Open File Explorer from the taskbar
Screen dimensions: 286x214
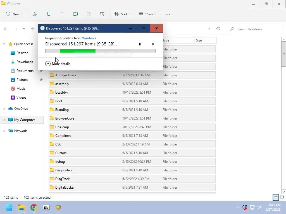[21, 207]
